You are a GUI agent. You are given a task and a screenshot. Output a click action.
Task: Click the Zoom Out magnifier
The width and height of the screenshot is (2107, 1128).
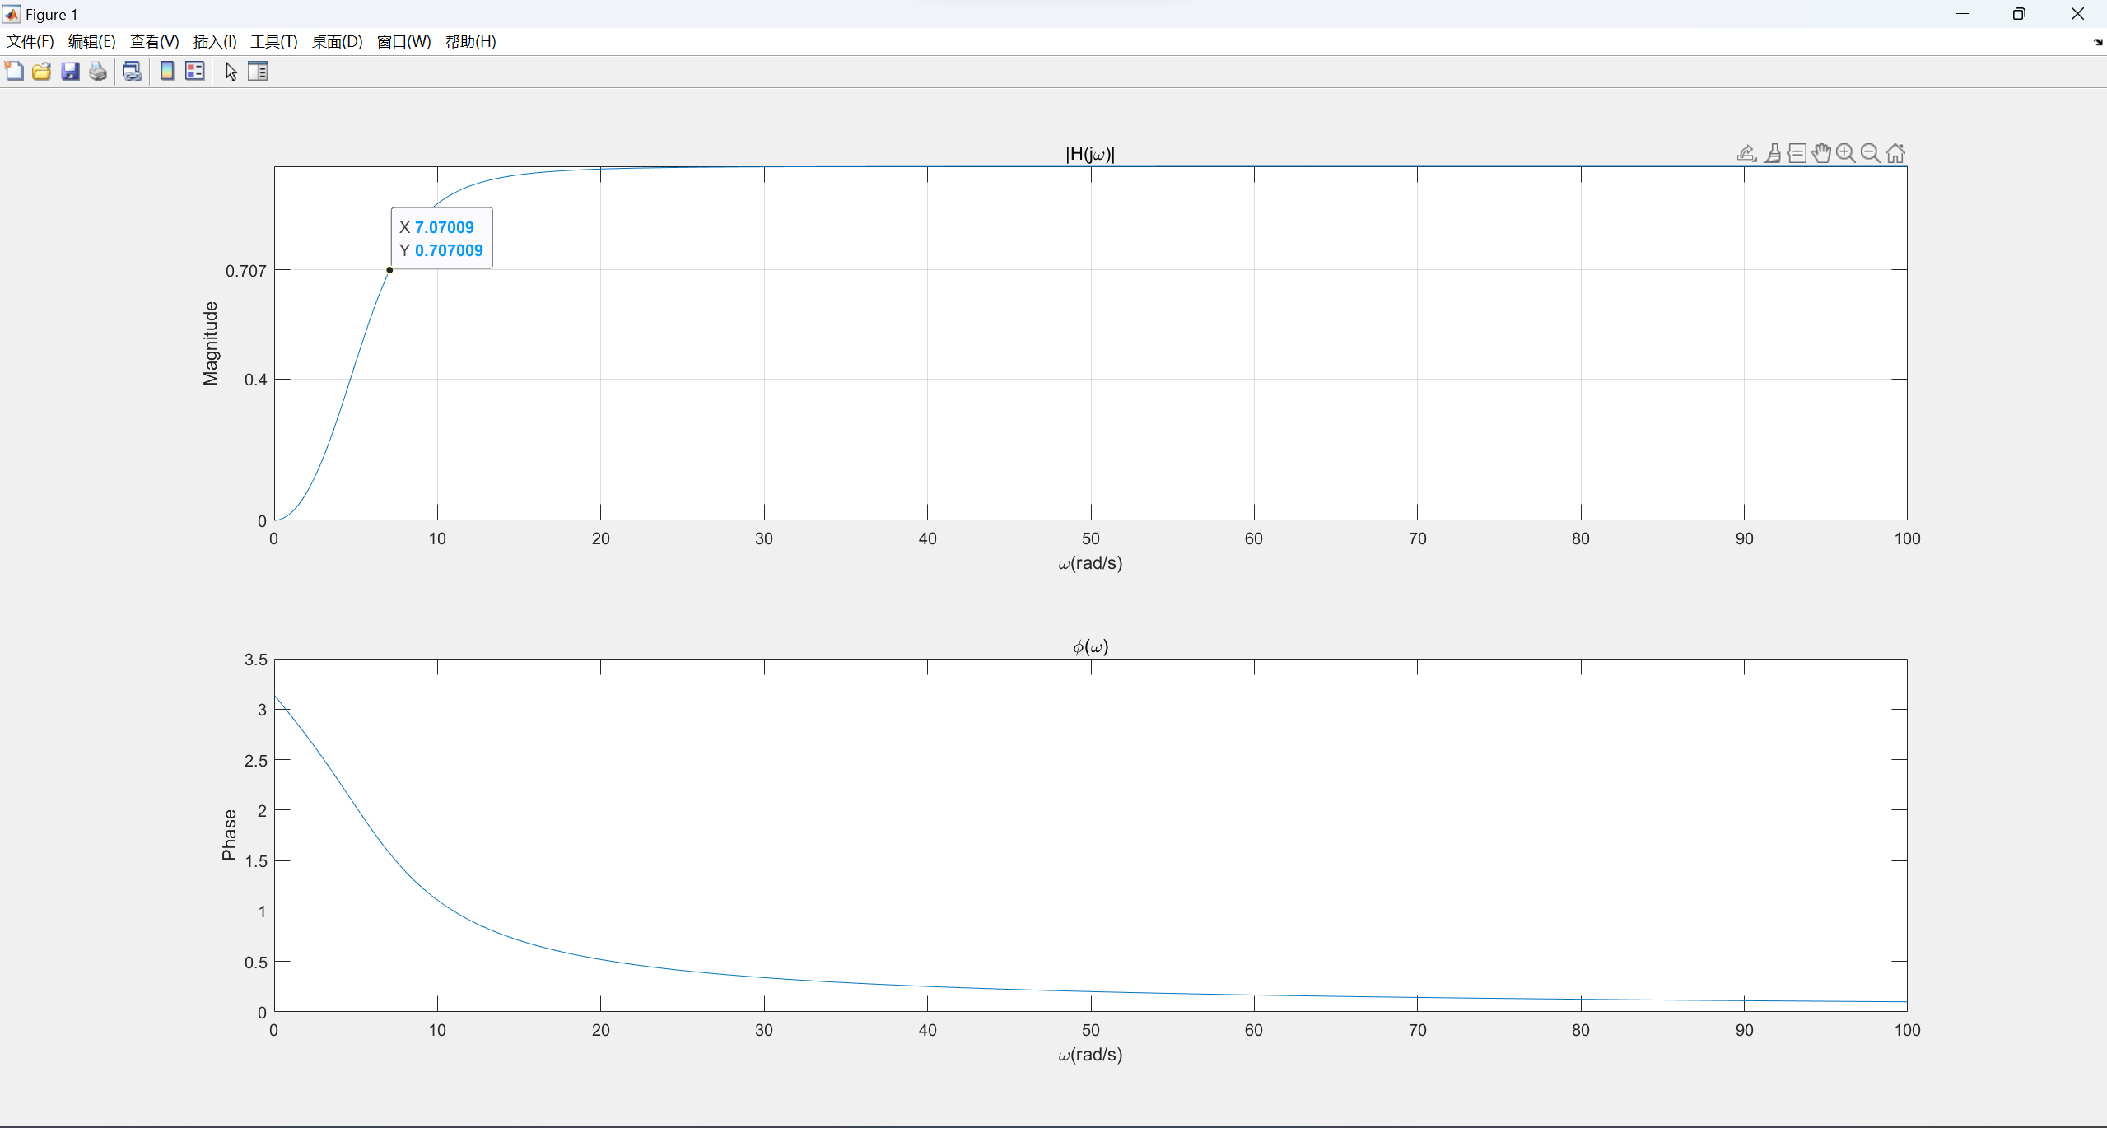[1870, 153]
